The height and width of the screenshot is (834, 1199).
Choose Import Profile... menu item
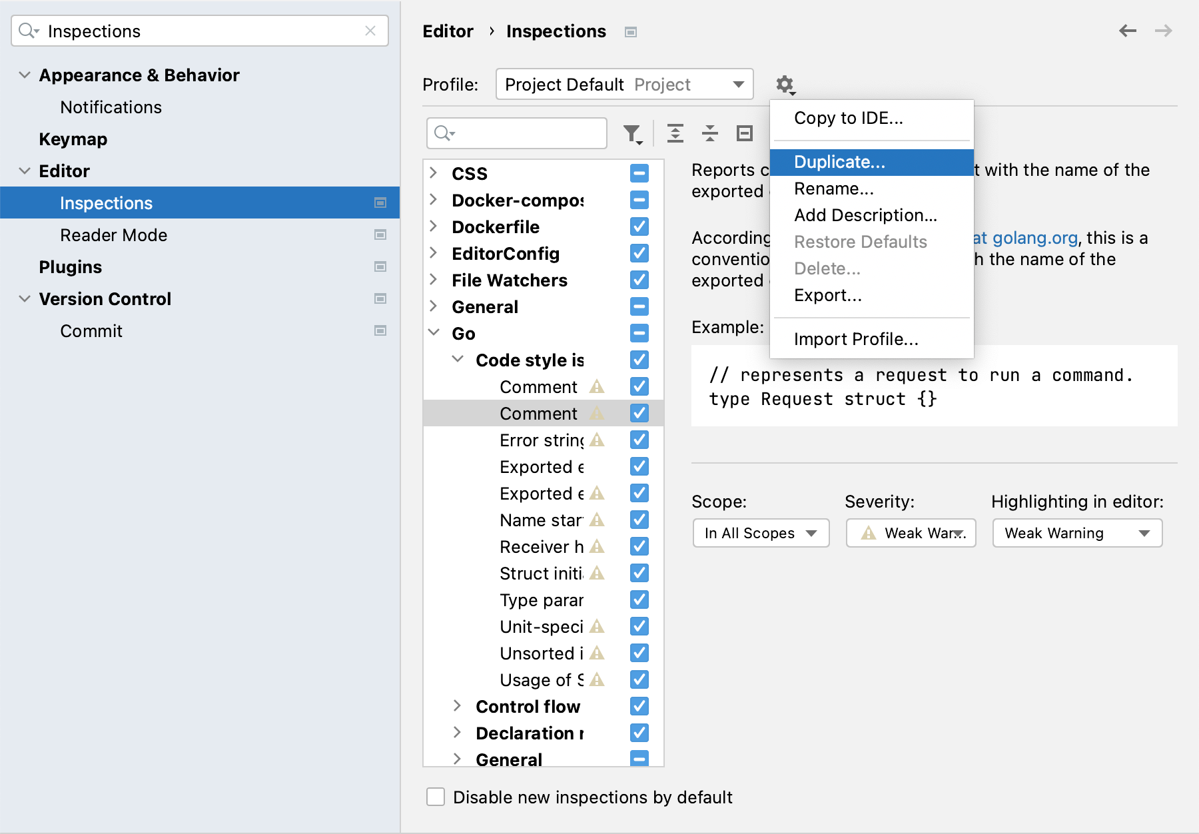coord(871,339)
